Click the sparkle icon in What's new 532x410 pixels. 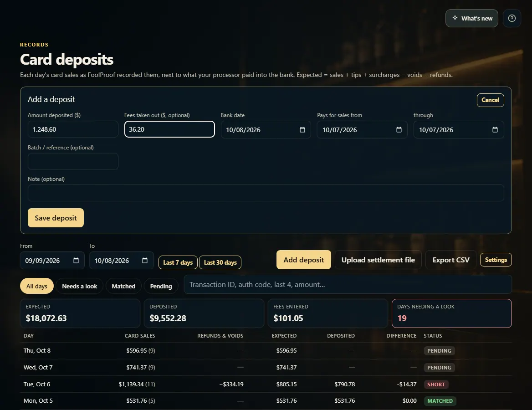click(x=455, y=18)
